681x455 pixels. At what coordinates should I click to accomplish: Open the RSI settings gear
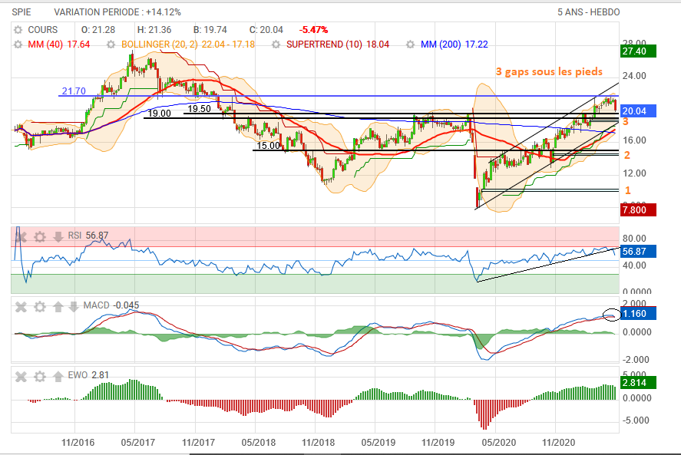[x=39, y=236]
